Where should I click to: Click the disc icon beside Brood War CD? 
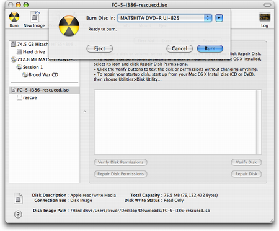tap(25, 75)
